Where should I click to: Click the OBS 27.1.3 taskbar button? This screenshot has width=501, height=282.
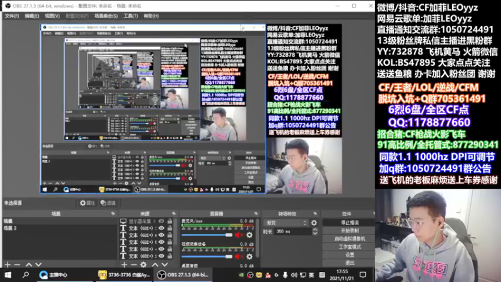coord(183,274)
